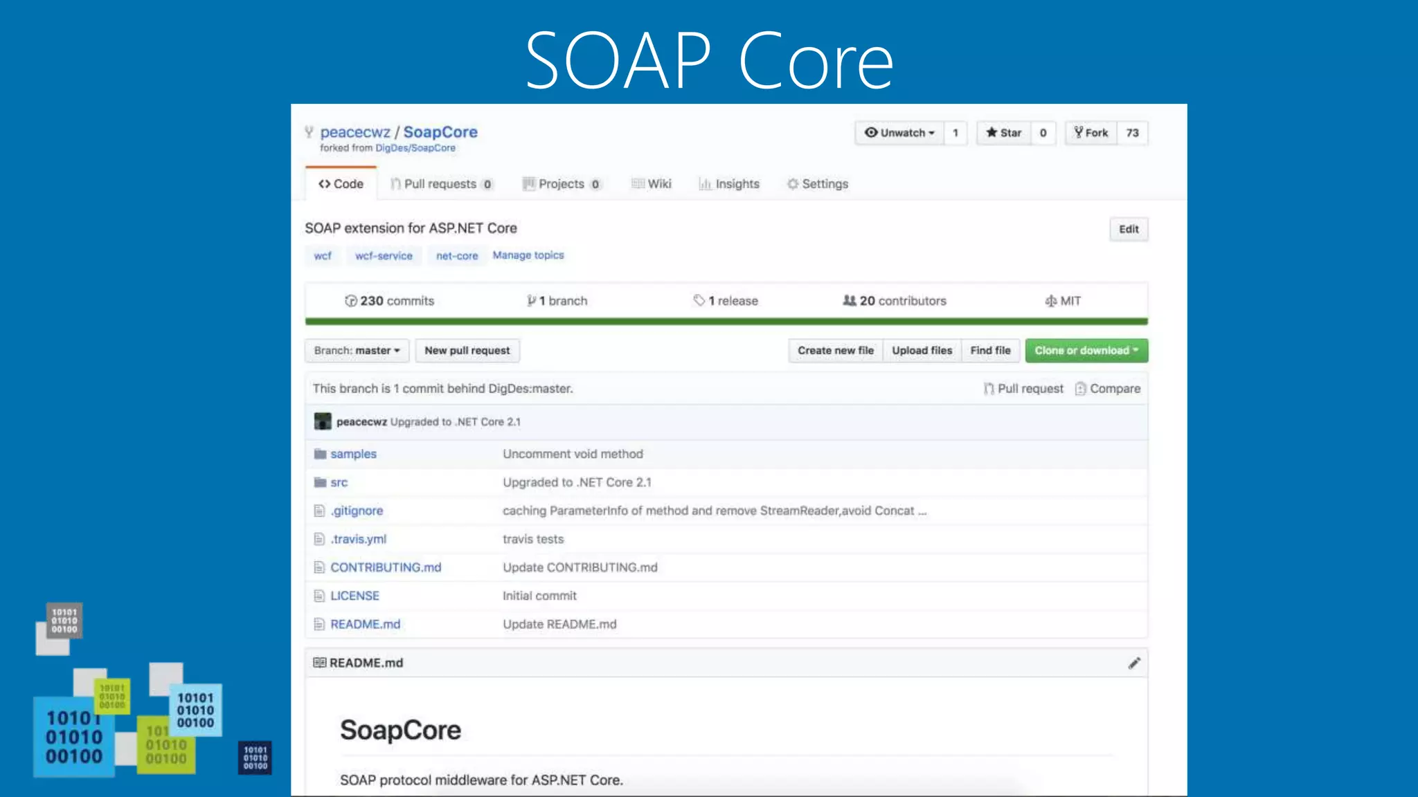Select the wcf topic tag
The width and height of the screenshot is (1418, 797).
point(323,256)
